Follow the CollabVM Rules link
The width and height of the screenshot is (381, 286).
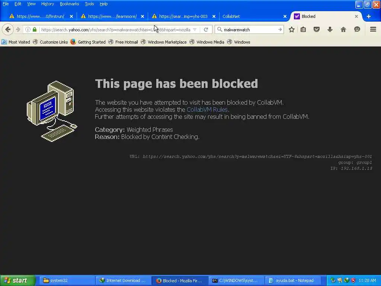click(207, 109)
